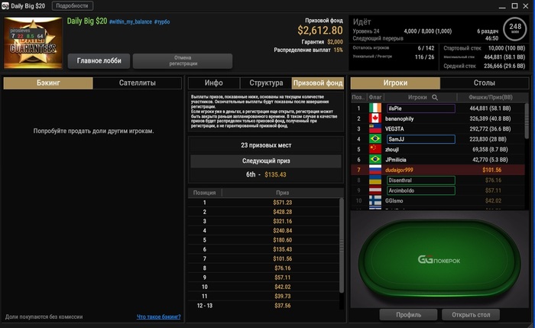Viewport: 535px width, 328px height.
Task: Switch to the Сателлиты tab
Action: point(137,83)
